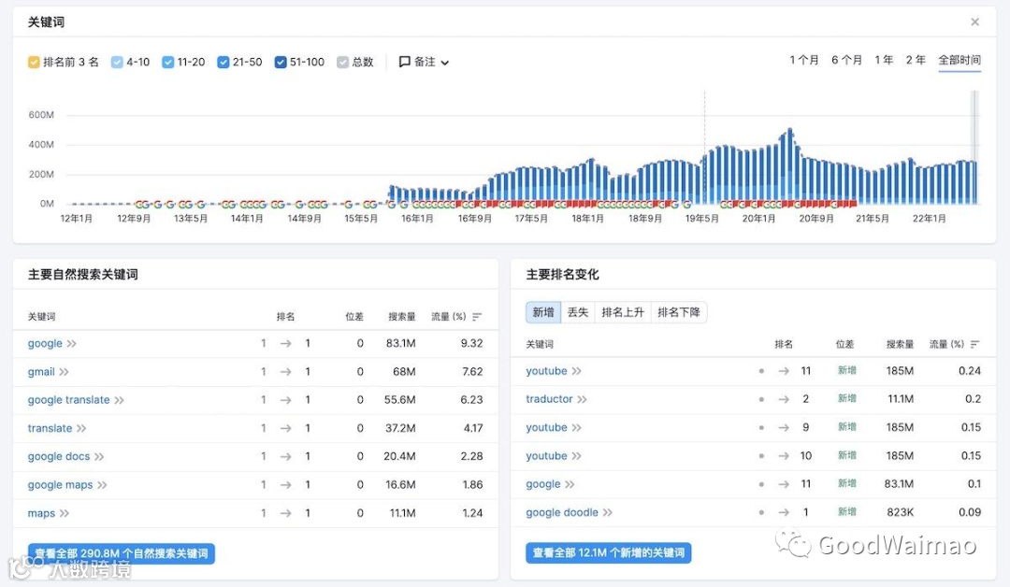Click 查看全部 290.8M 个自然搜索关键词 button

pos(121,553)
